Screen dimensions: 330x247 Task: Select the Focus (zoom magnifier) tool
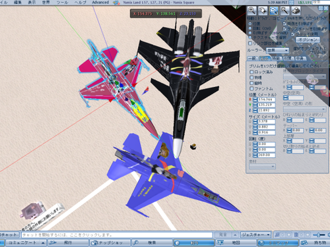coord(251,11)
